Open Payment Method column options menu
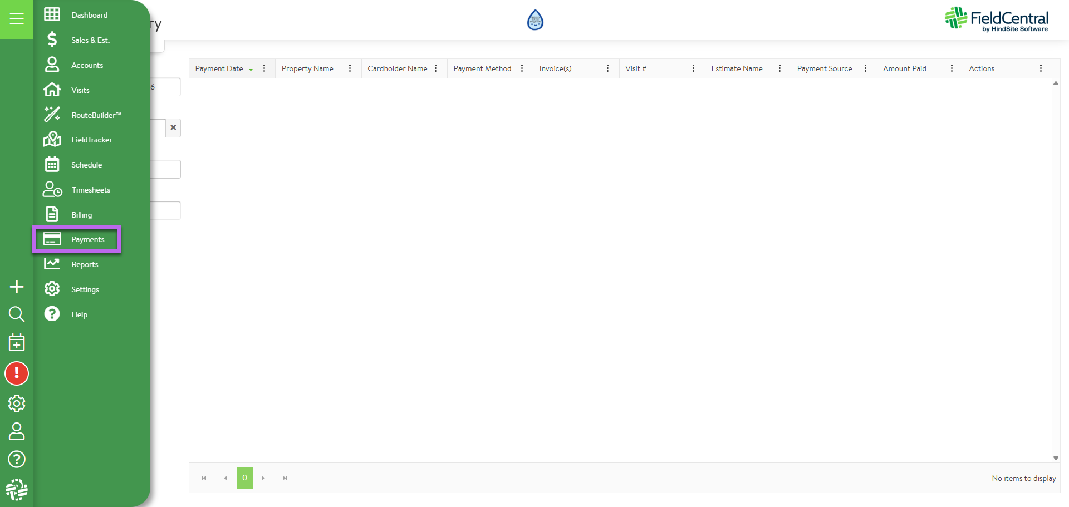 point(522,68)
